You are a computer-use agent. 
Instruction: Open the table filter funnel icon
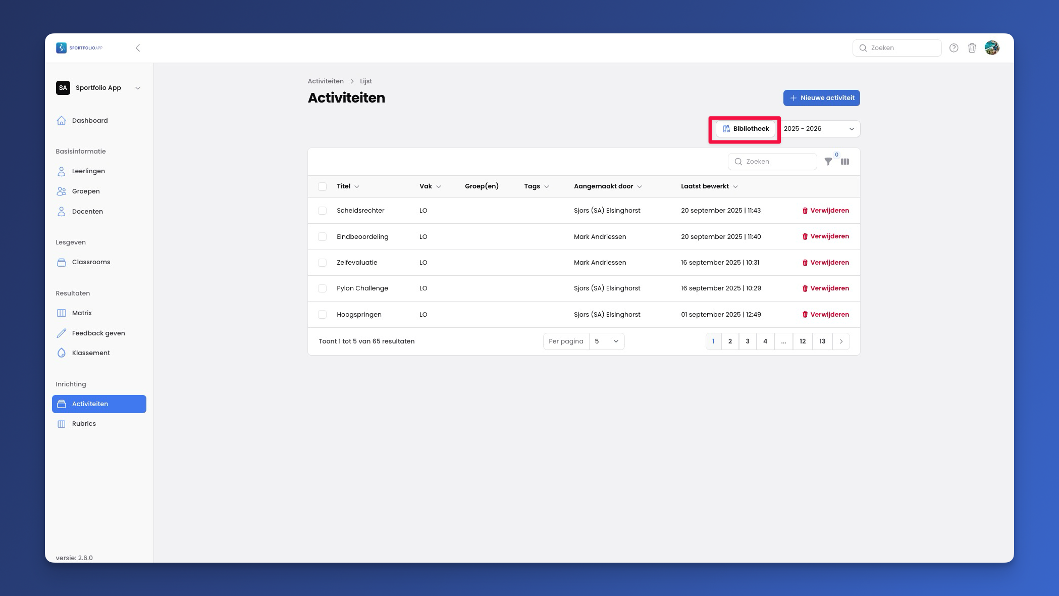point(828,162)
